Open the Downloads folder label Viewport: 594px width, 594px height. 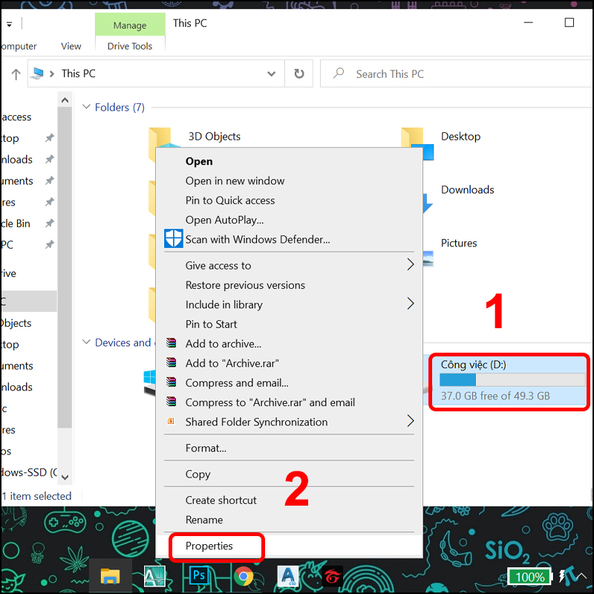[x=467, y=189]
